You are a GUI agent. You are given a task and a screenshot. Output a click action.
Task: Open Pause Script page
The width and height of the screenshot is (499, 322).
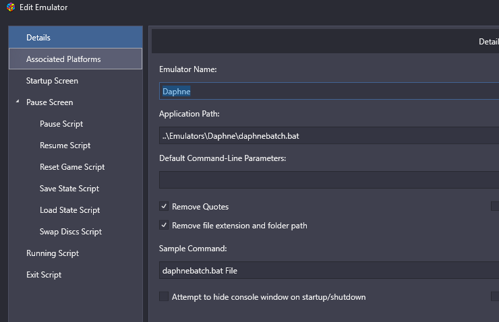[x=76, y=124]
